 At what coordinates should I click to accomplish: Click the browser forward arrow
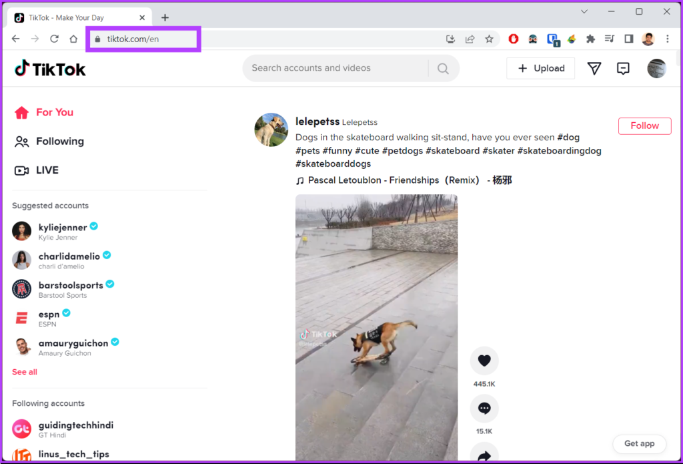tap(35, 39)
